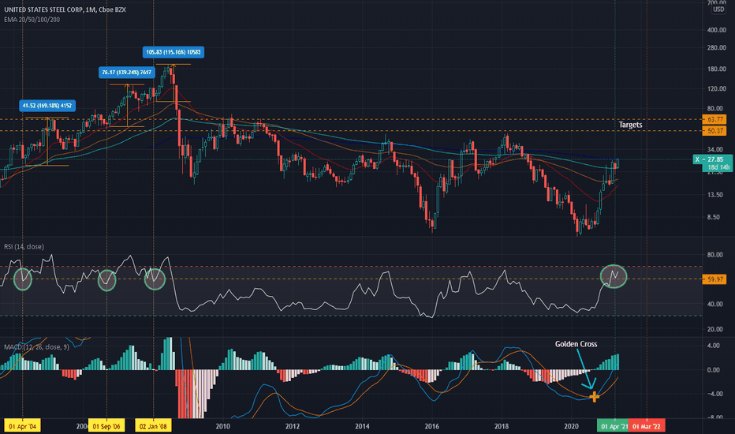Click the 180.00 price axis label
Image resolution: width=735 pixels, height=434 pixels.
(x=716, y=69)
